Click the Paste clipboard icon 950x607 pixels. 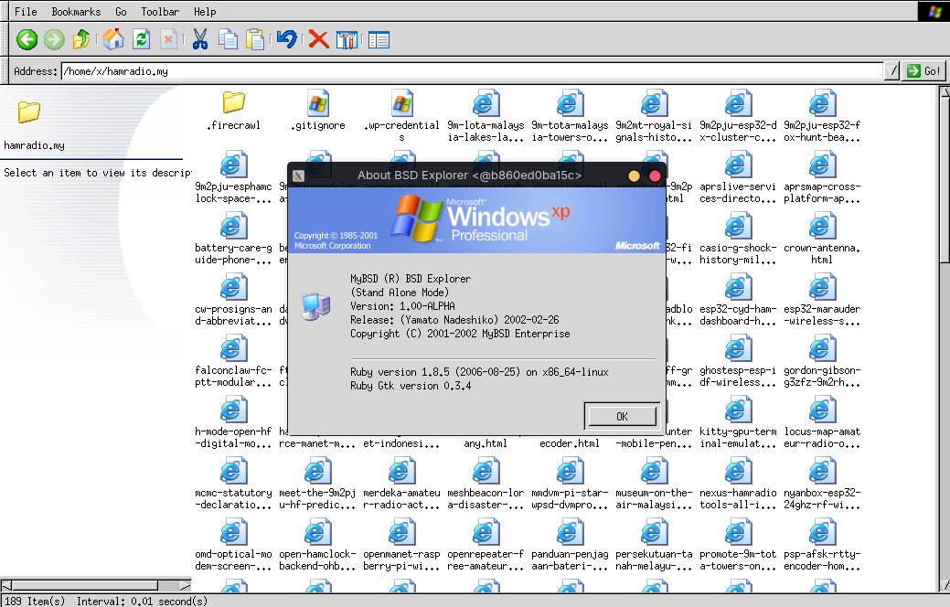coord(255,40)
